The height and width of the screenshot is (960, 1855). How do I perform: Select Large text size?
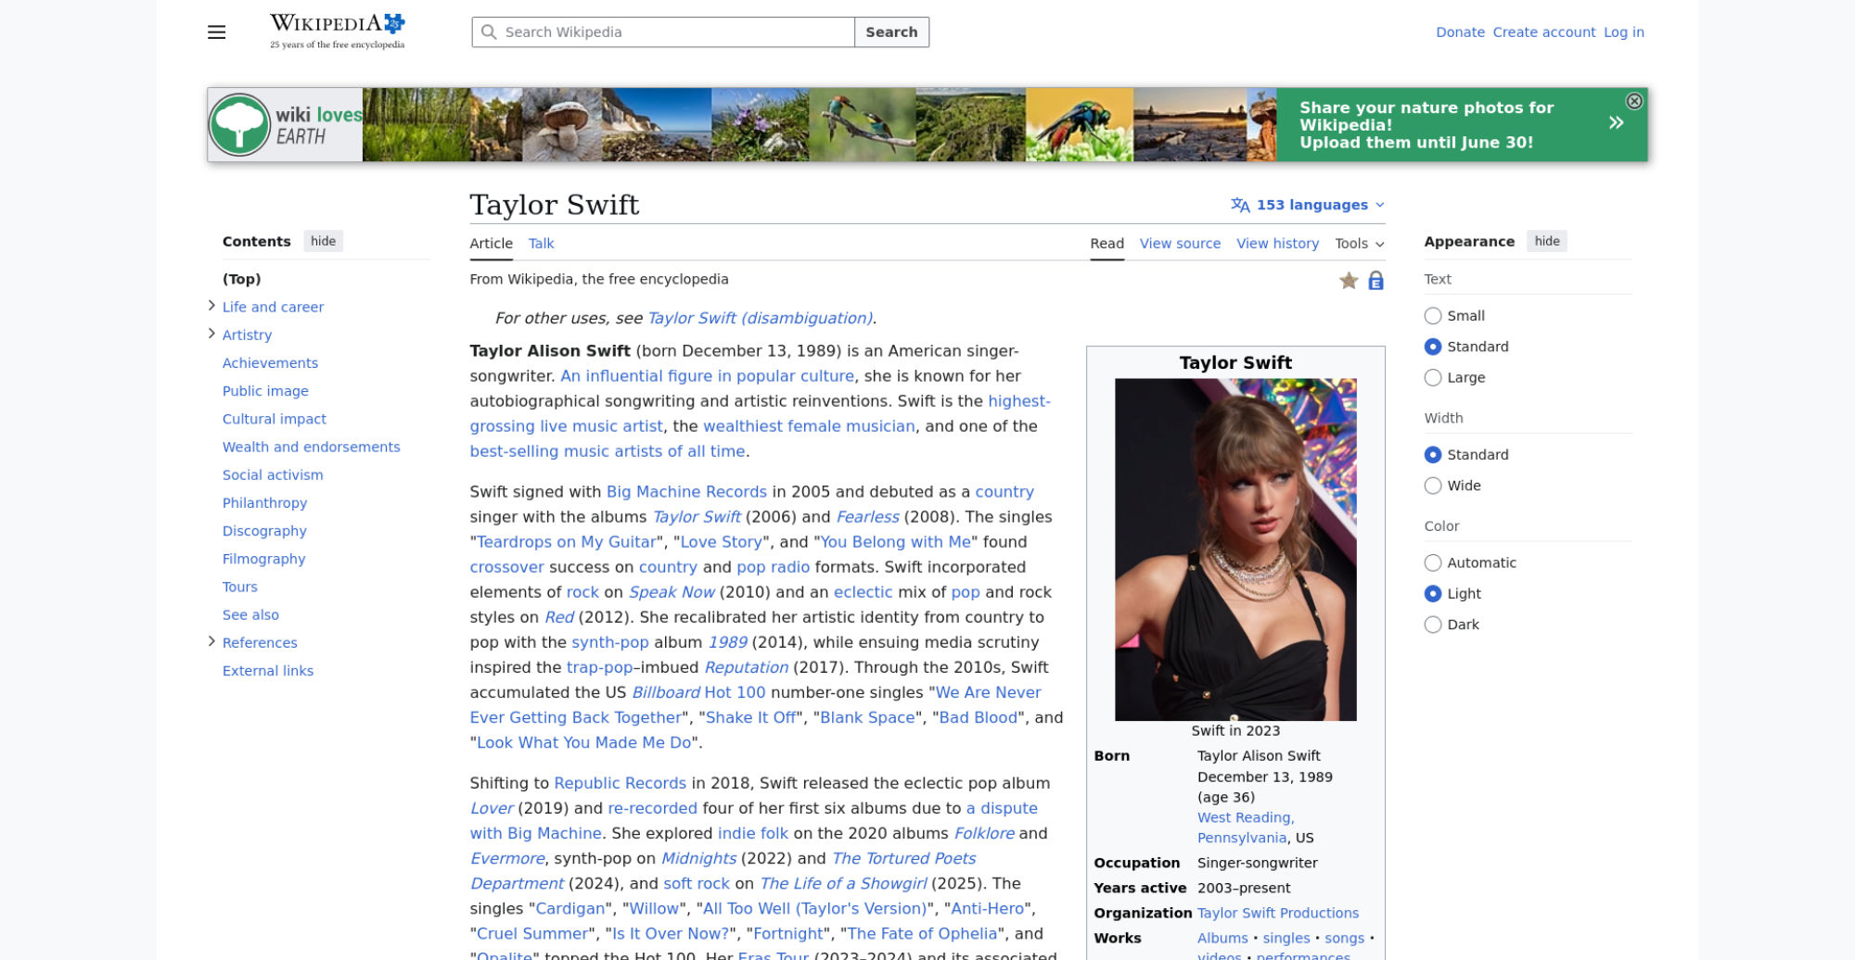(1433, 378)
